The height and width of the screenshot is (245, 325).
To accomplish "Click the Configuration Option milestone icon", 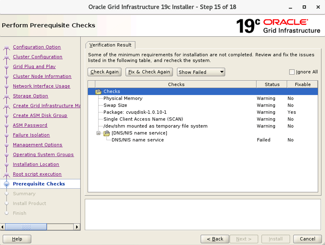I will click(x=6, y=47).
